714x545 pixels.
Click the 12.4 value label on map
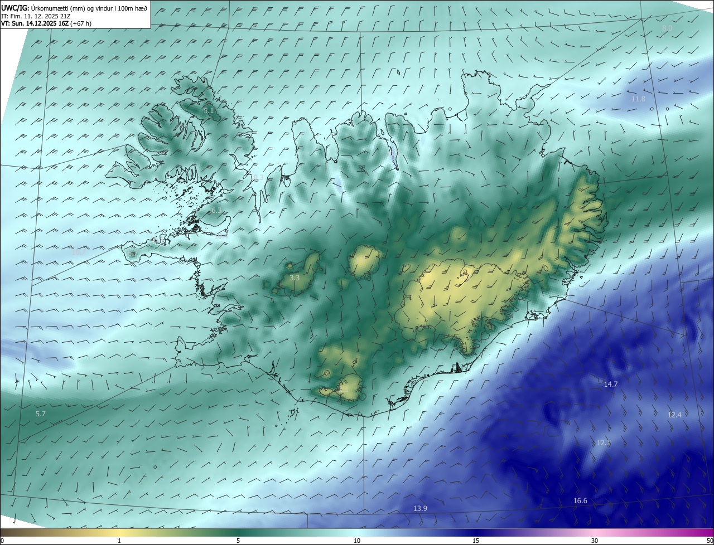tap(674, 415)
